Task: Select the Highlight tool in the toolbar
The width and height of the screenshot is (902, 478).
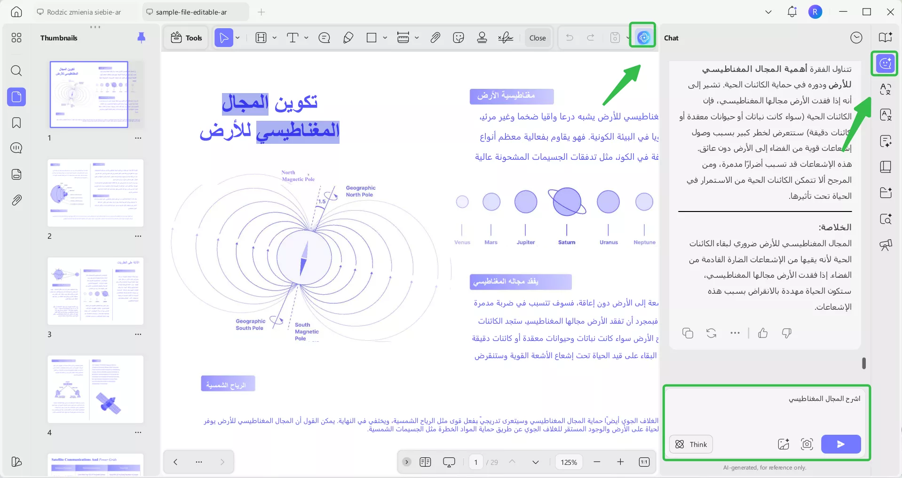Action: pos(262,38)
